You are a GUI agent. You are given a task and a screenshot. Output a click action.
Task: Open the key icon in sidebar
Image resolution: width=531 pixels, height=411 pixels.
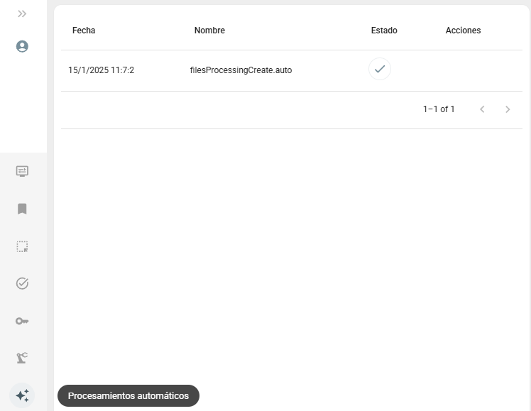(22, 321)
